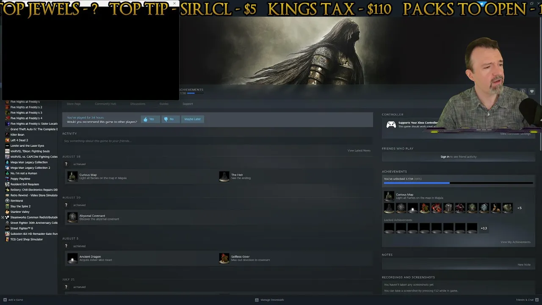542x305 pixels.
Task: Create a New Note
Action: click(x=524, y=265)
